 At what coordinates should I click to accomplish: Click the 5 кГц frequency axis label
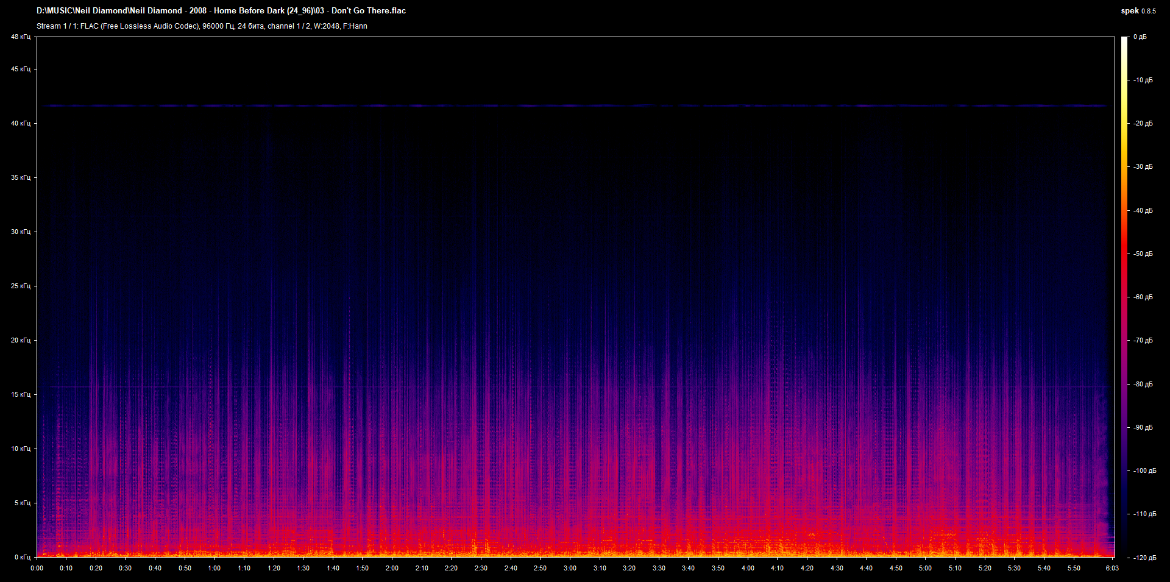[x=21, y=503]
